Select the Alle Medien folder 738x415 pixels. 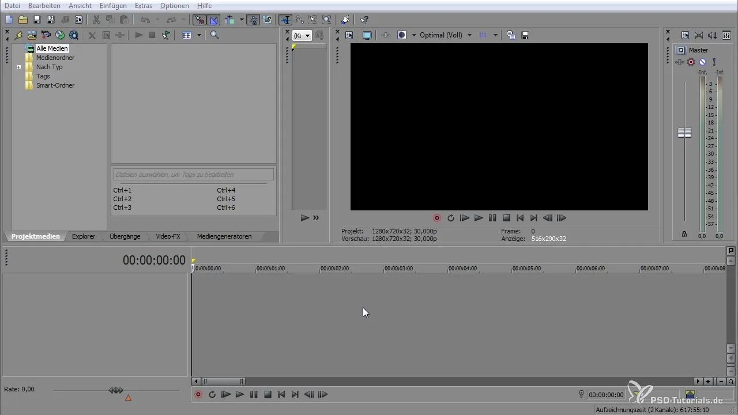point(52,48)
